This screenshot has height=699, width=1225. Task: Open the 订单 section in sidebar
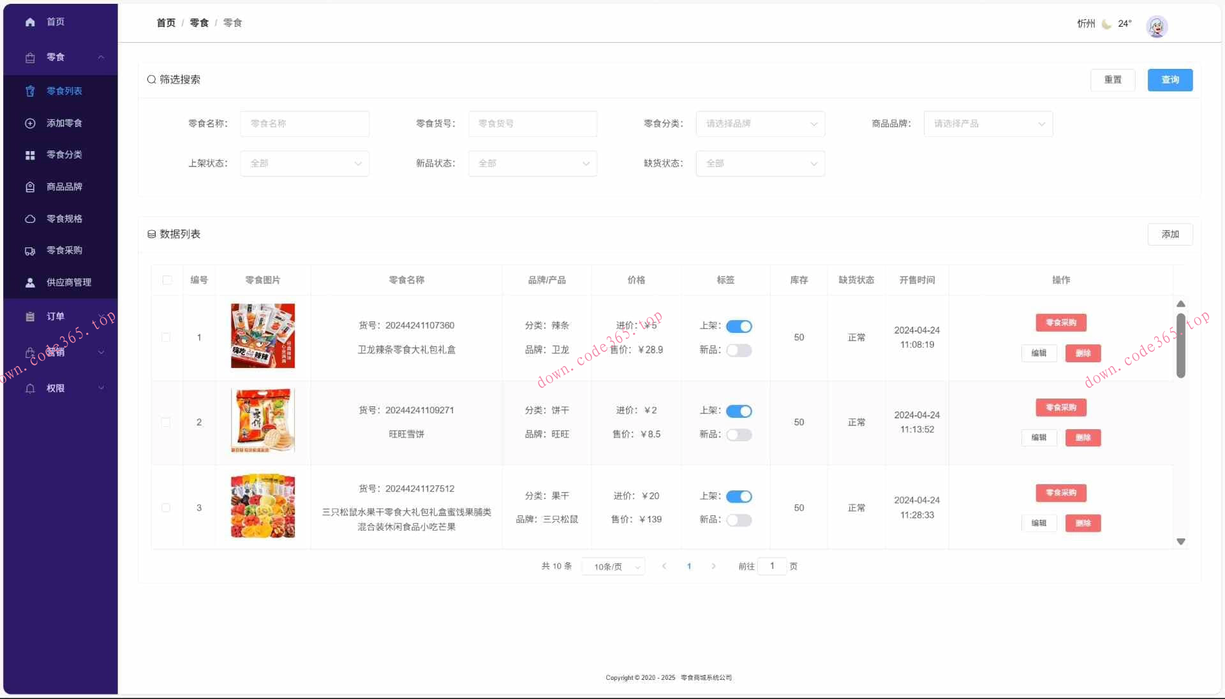(x=54, y=316)
